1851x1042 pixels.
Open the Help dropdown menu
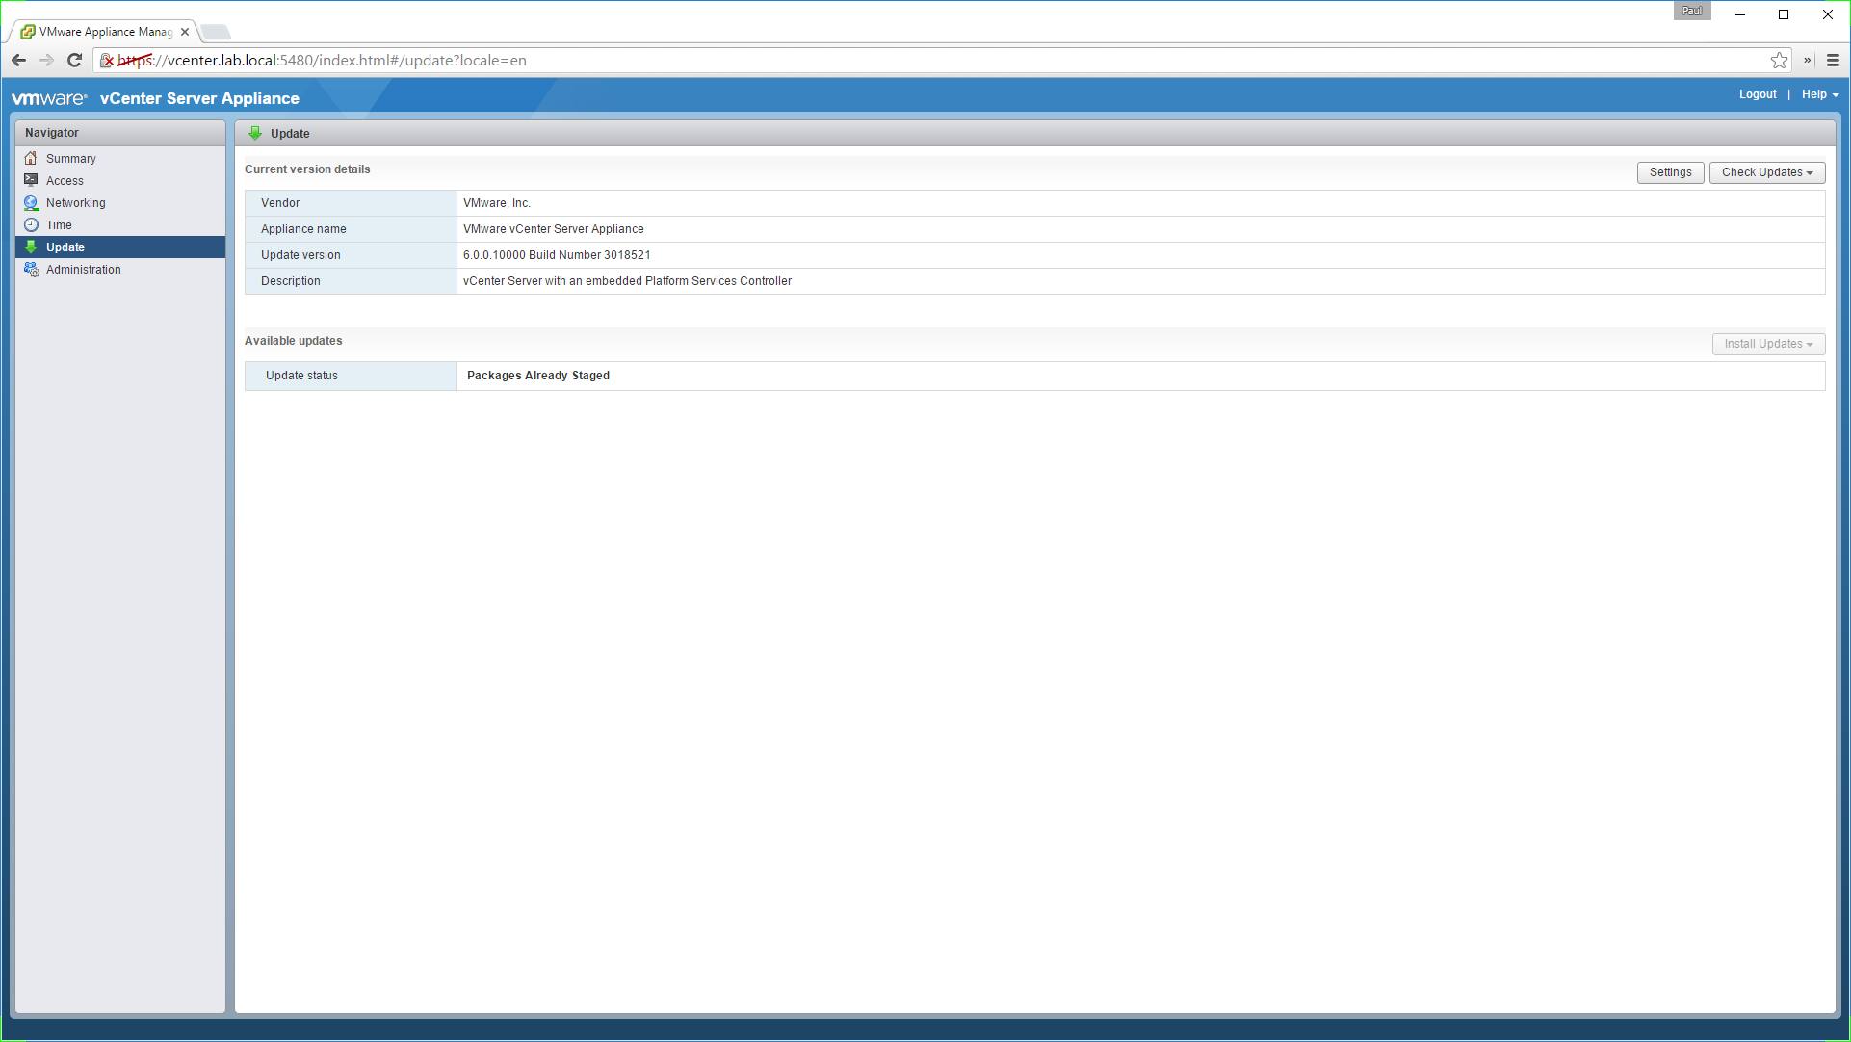1820,94
